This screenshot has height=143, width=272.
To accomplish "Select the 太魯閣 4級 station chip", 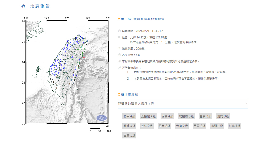I will [148, 116].
